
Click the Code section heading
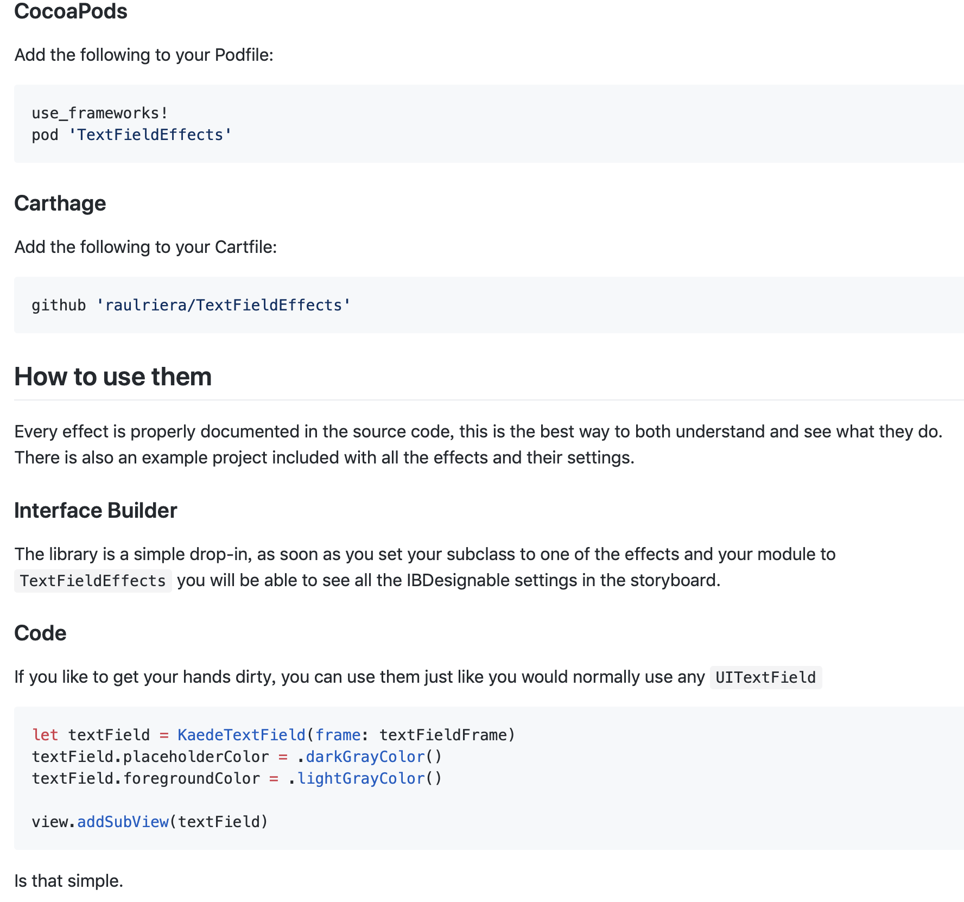point(40,633)
